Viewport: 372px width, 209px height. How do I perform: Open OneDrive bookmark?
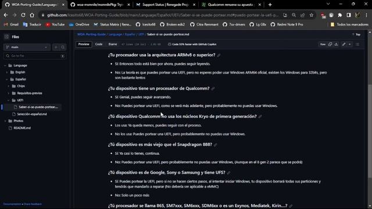click(x=79, y=24)
